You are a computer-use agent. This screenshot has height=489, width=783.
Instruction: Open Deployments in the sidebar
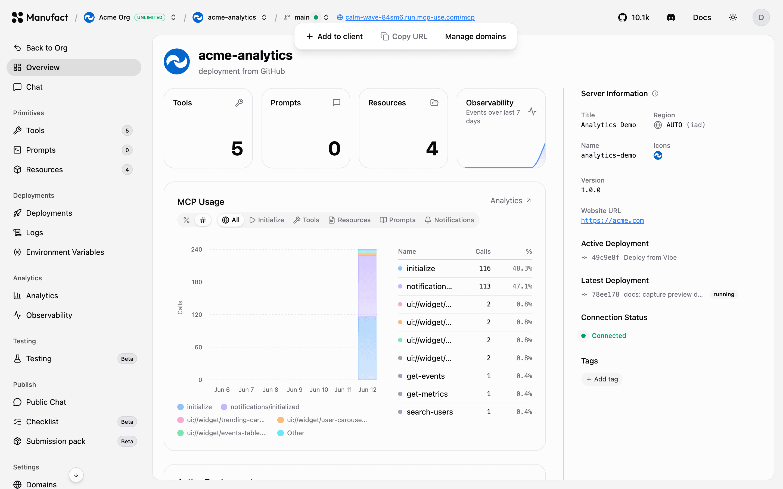74,213
